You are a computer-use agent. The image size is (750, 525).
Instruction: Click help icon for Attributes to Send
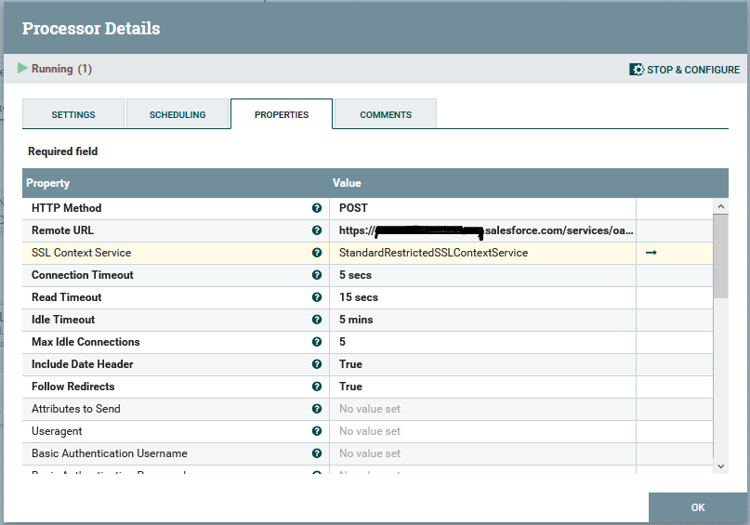tap(317, 409)
